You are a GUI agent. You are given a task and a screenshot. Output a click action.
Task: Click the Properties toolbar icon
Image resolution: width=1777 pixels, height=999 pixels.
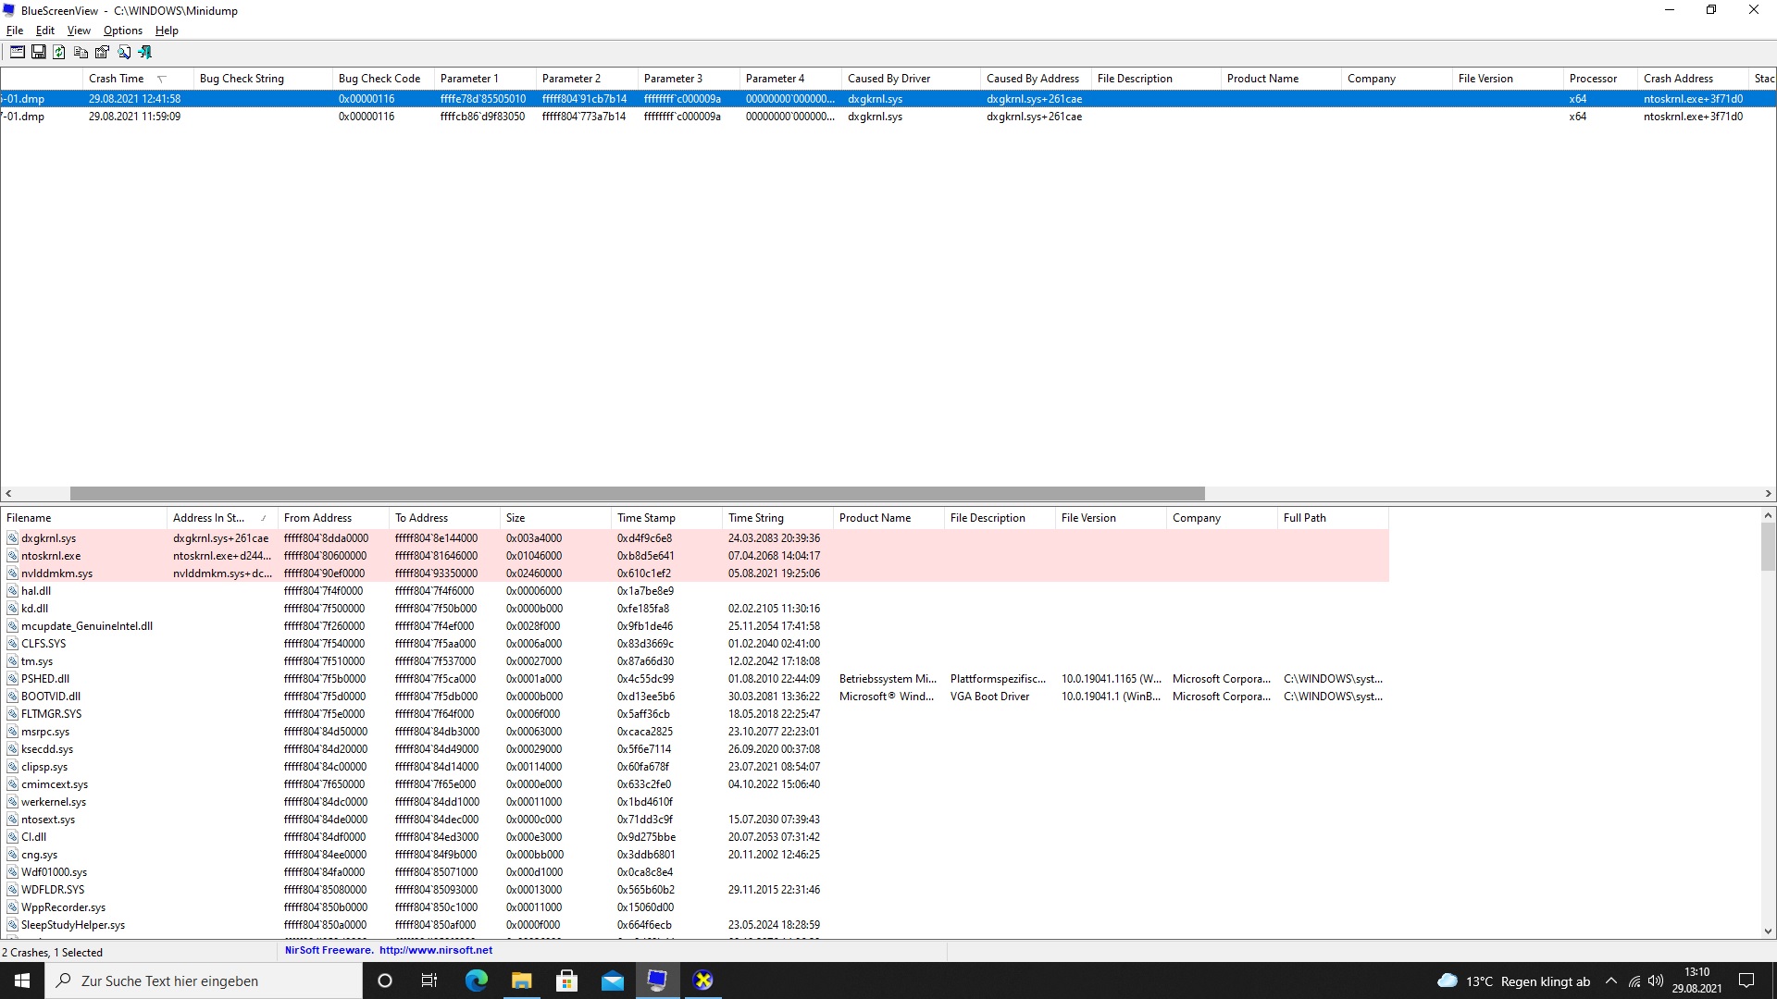102,53
